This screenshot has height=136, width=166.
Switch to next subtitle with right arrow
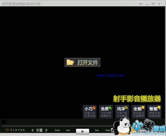(x=46, y=130)
